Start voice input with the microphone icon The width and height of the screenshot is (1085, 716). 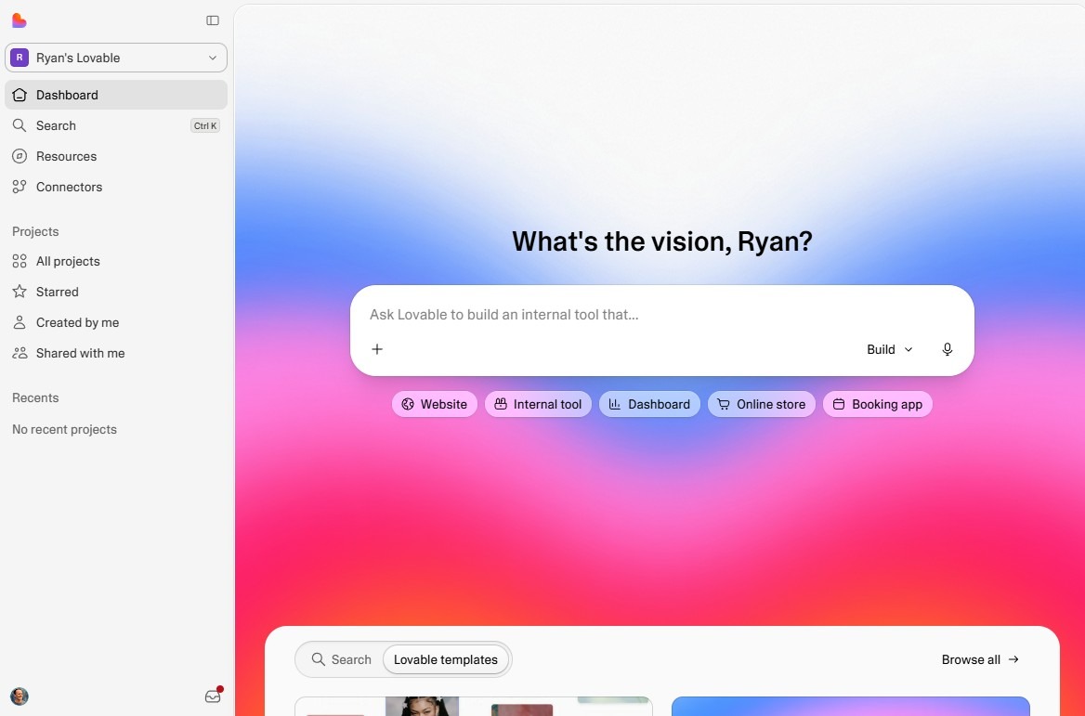coord(948,349)
